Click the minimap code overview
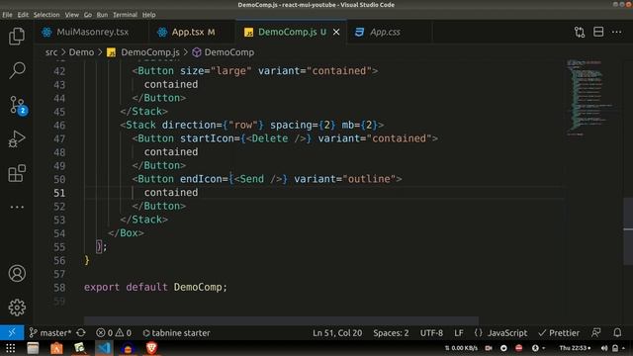The height and width of the screenshot is (356, 633). point(588,97)
